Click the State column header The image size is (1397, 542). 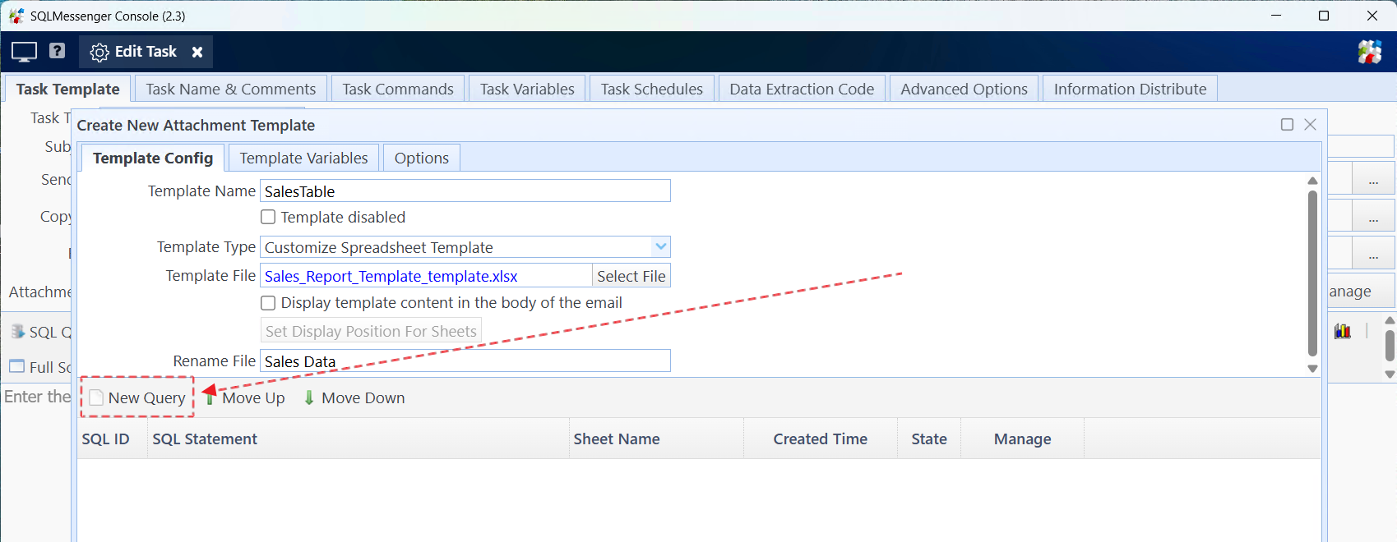929,439
